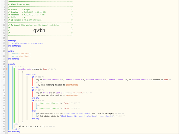Image resolution: width=180 pixels, height=135 pixels.
Task: Click the then keyword
Action: (34, 111)
